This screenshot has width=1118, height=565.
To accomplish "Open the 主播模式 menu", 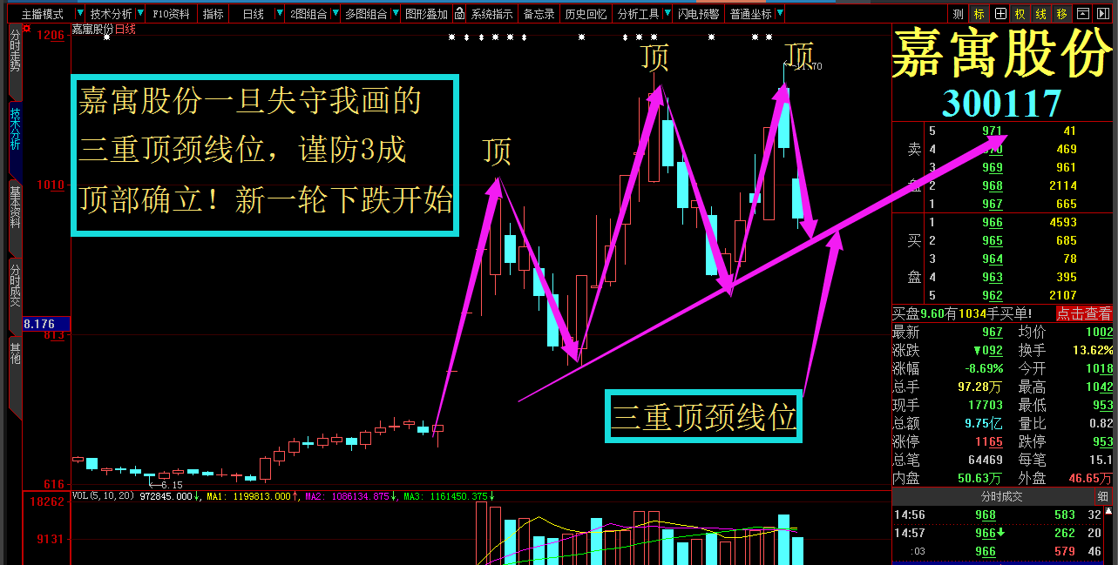I will [42, 14].
